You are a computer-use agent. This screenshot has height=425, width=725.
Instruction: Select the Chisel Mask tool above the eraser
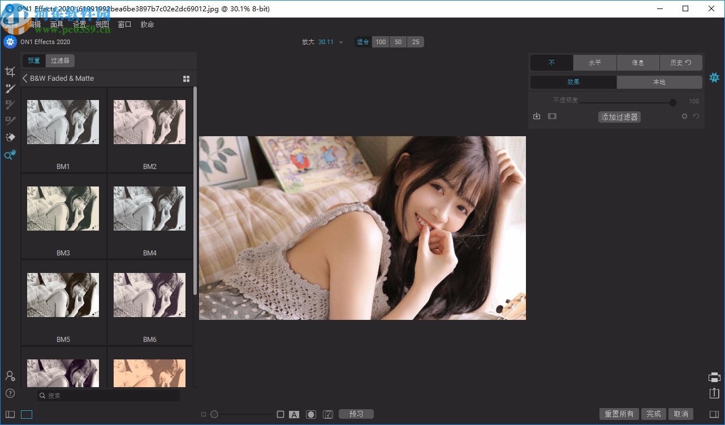pyautogui.click(x=10, y=121)
